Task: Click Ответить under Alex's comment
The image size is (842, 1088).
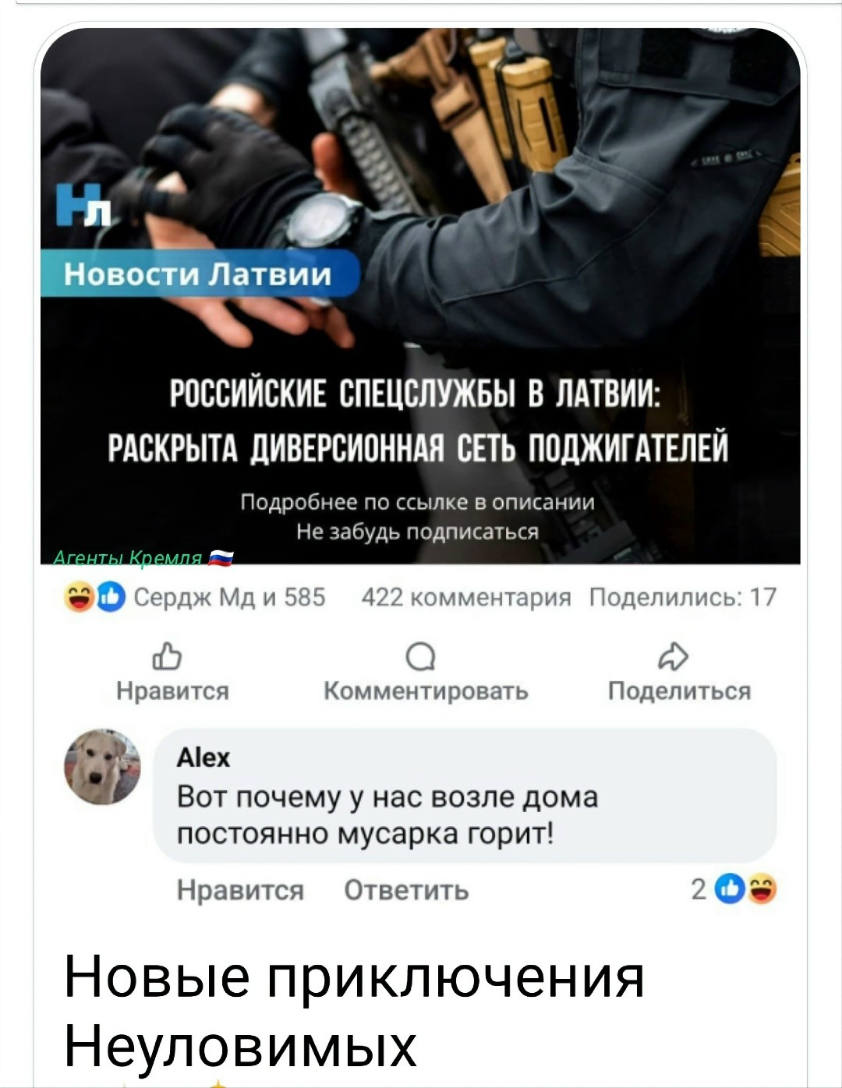Action: [x=406, y=890]
